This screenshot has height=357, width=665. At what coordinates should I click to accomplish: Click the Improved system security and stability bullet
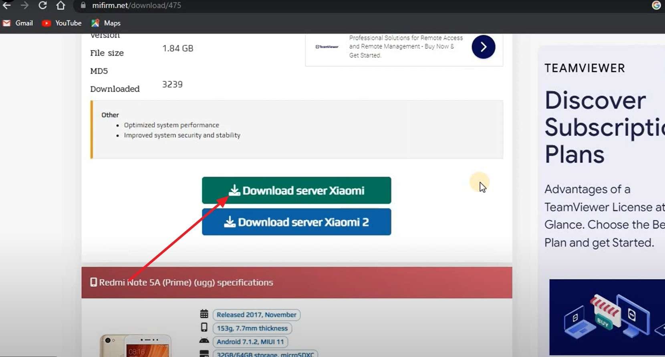(182, 135)
